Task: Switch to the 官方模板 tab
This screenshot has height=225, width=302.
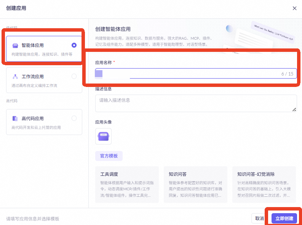Action: click(x=109, y=156)
